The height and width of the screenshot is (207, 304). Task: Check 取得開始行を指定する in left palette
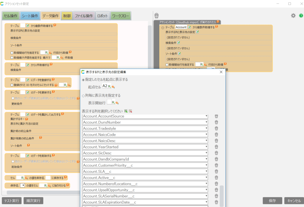(12, 53)
